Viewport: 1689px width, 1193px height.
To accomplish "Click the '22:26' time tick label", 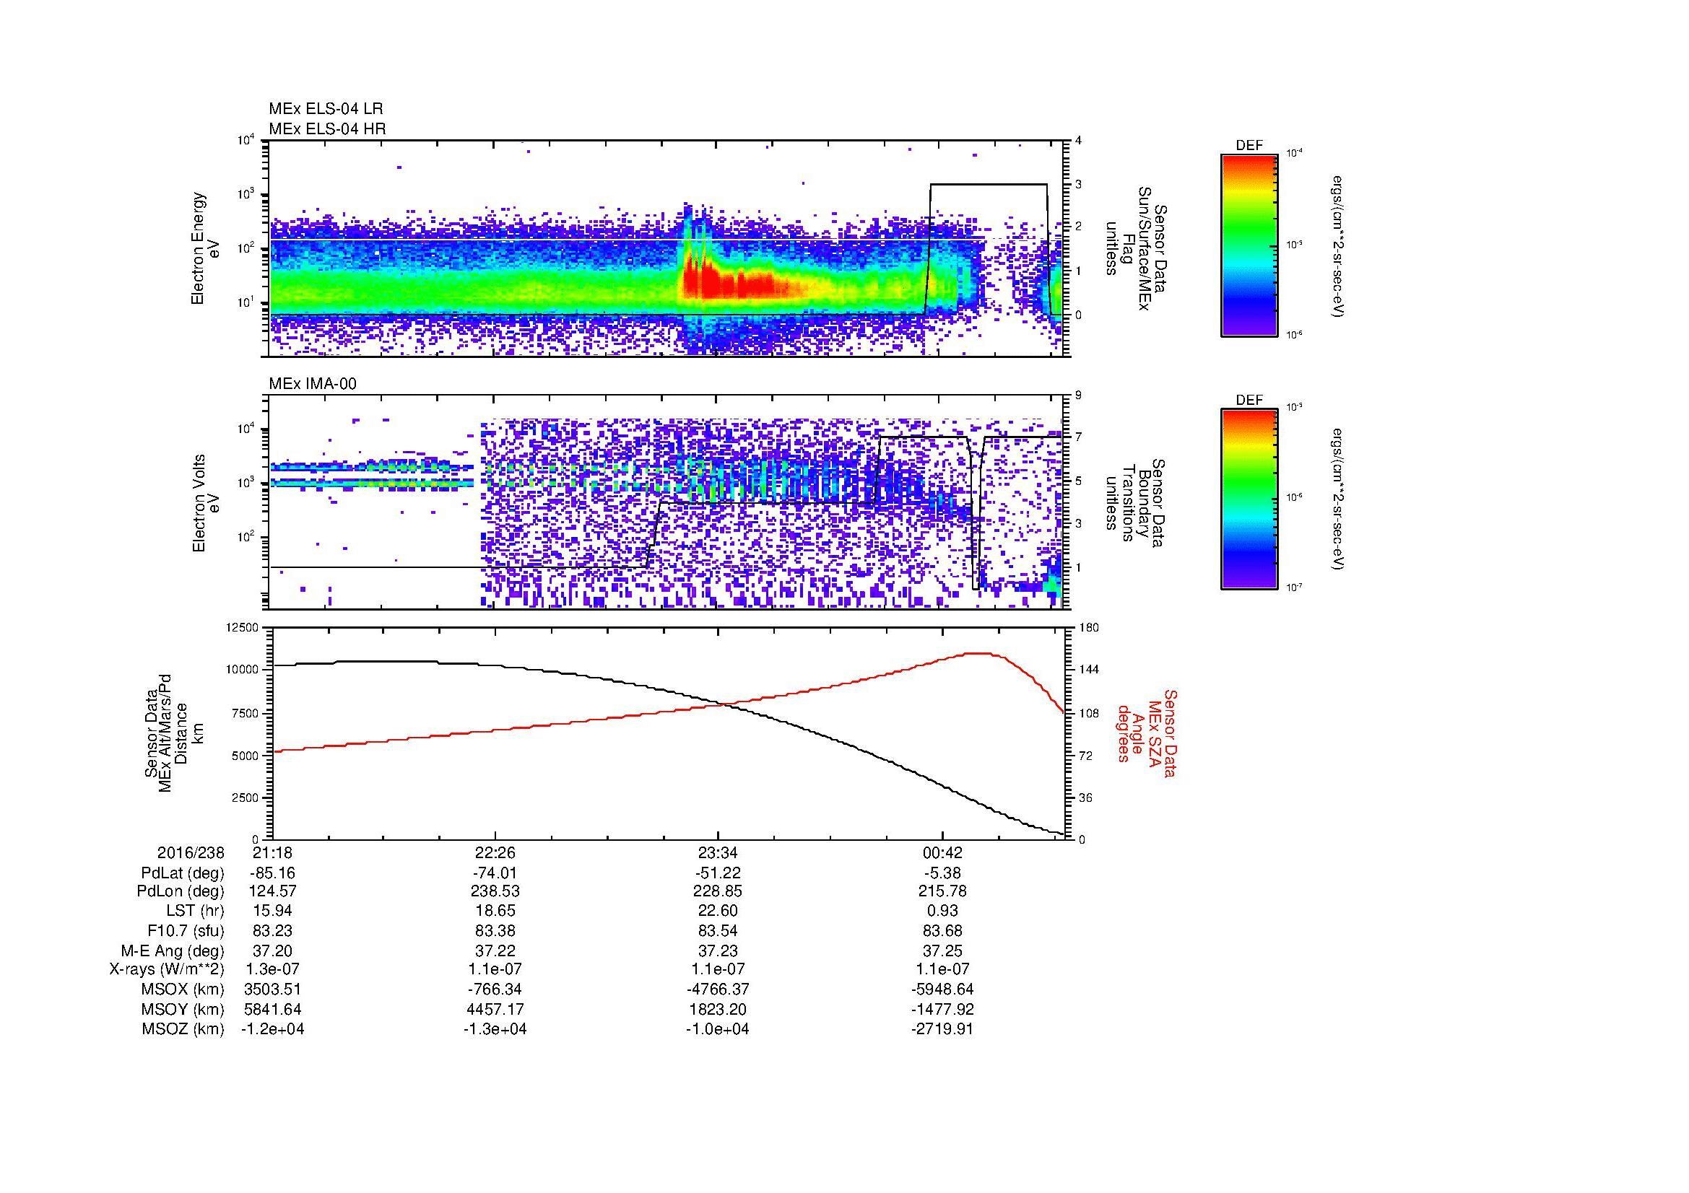I will (x=495, y=852).
